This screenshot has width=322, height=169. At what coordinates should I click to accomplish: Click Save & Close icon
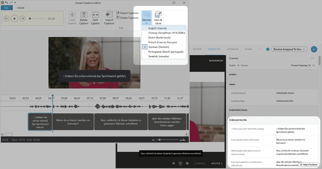pos(158,15)
